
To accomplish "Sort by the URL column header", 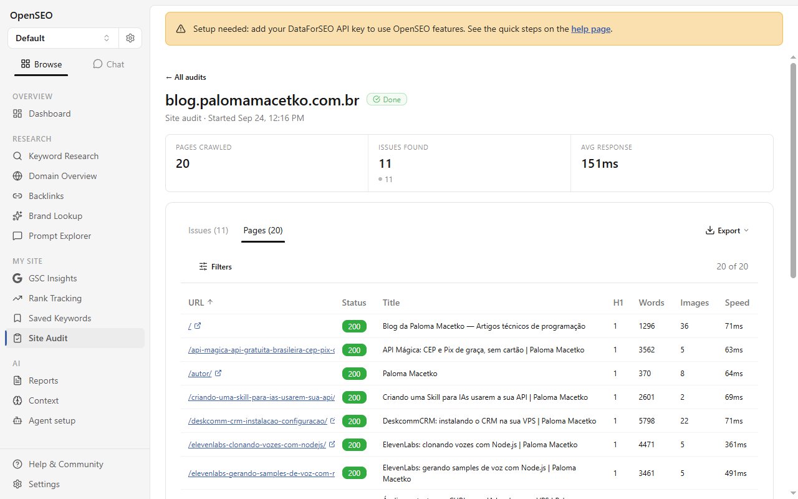I will pyautogui.click(x=201, y=303).
